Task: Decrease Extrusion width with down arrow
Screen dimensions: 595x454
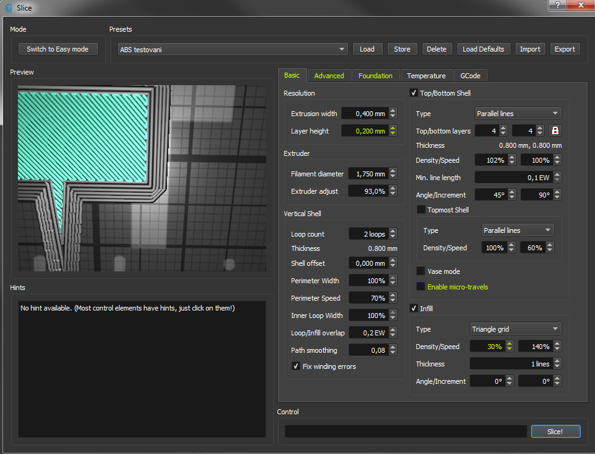Action: 393,116
